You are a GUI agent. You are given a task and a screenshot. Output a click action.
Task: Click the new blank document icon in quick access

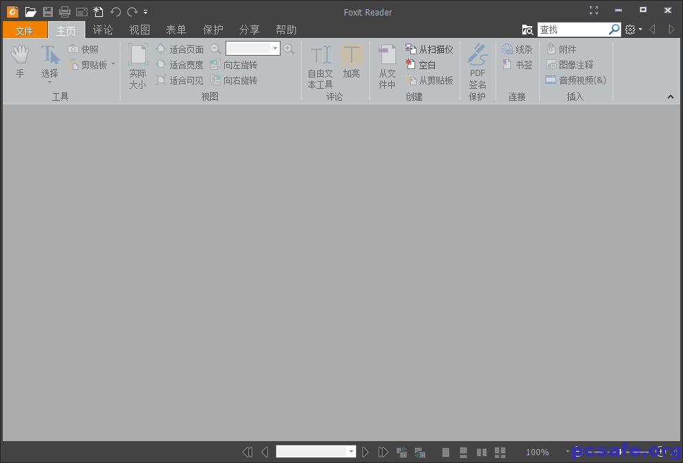tap(99, 12)
